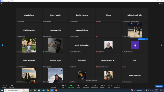This screenshot has width=164, height=92.
Task: Open the Zoom app taskbar icon
Action: tap(52, 90)
